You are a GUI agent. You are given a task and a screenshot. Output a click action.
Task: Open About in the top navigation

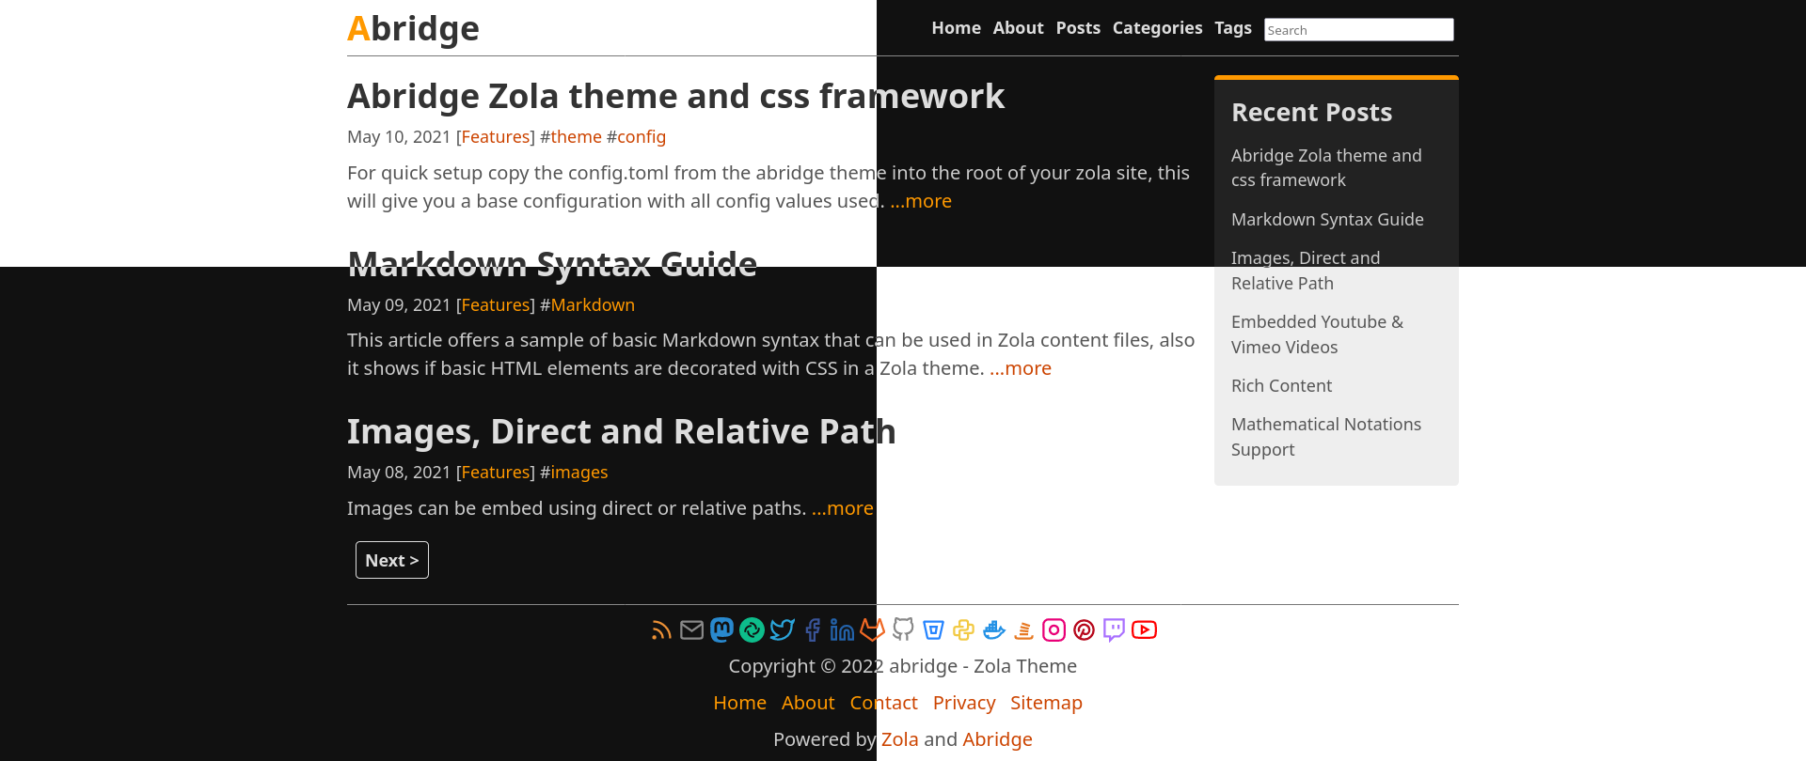click(x=1018, y=28)
